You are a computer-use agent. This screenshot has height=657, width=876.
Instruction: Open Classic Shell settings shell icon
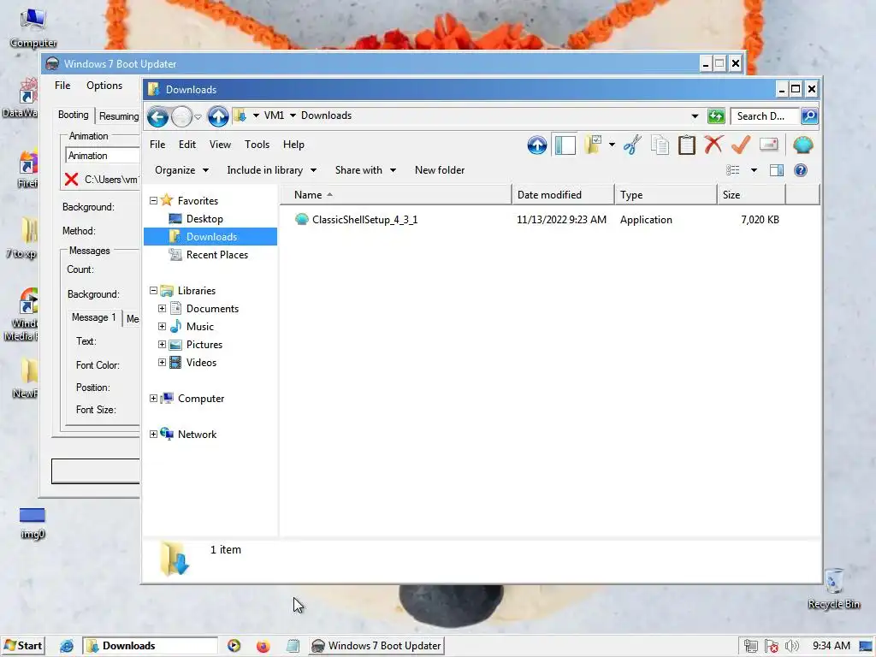(x=802, y=145)
